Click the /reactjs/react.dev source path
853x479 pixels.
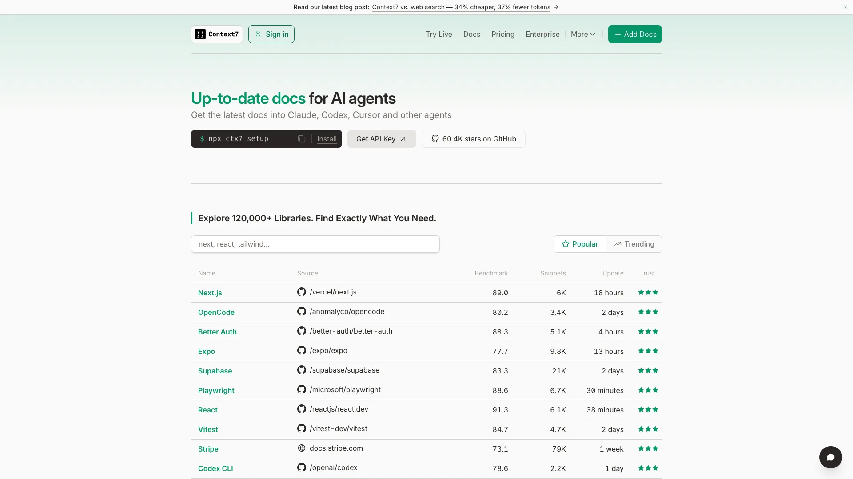(339, 409)
